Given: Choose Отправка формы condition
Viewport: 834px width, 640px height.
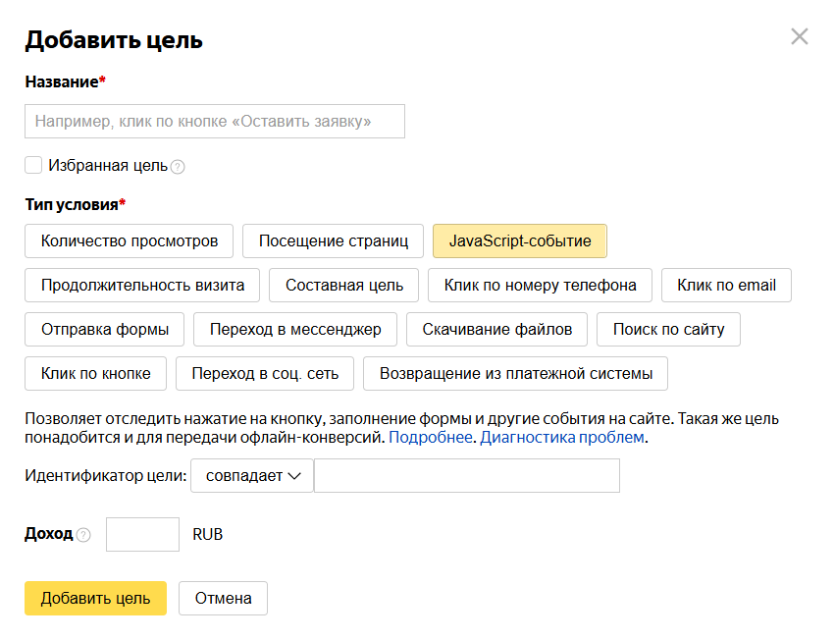Looking at the screenshot, I should pyautogui.click(x=104, y=329).
